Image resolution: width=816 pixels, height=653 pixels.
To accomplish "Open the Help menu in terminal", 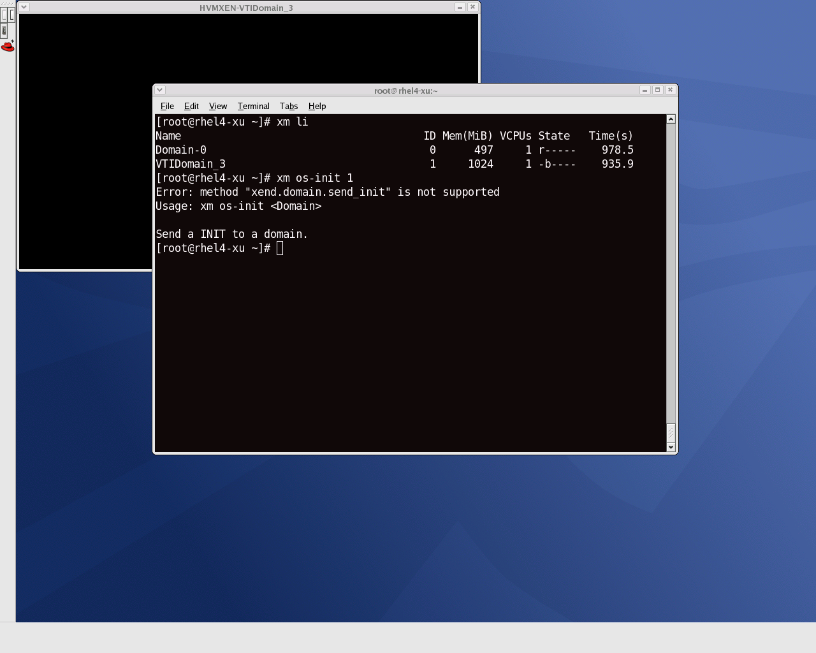I will (317, 106).
